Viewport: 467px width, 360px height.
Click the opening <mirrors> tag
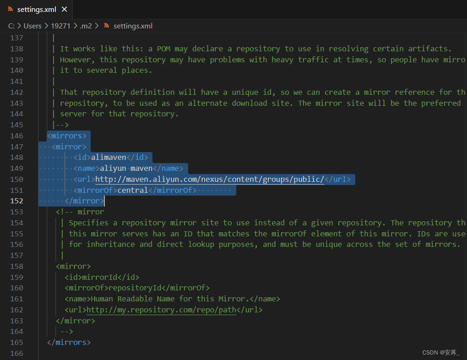click(x=67, y=136)
